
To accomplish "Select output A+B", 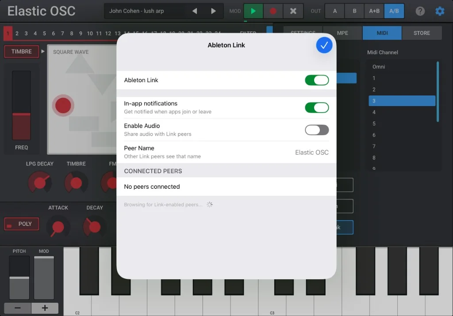I will click(x=374, y=11).
